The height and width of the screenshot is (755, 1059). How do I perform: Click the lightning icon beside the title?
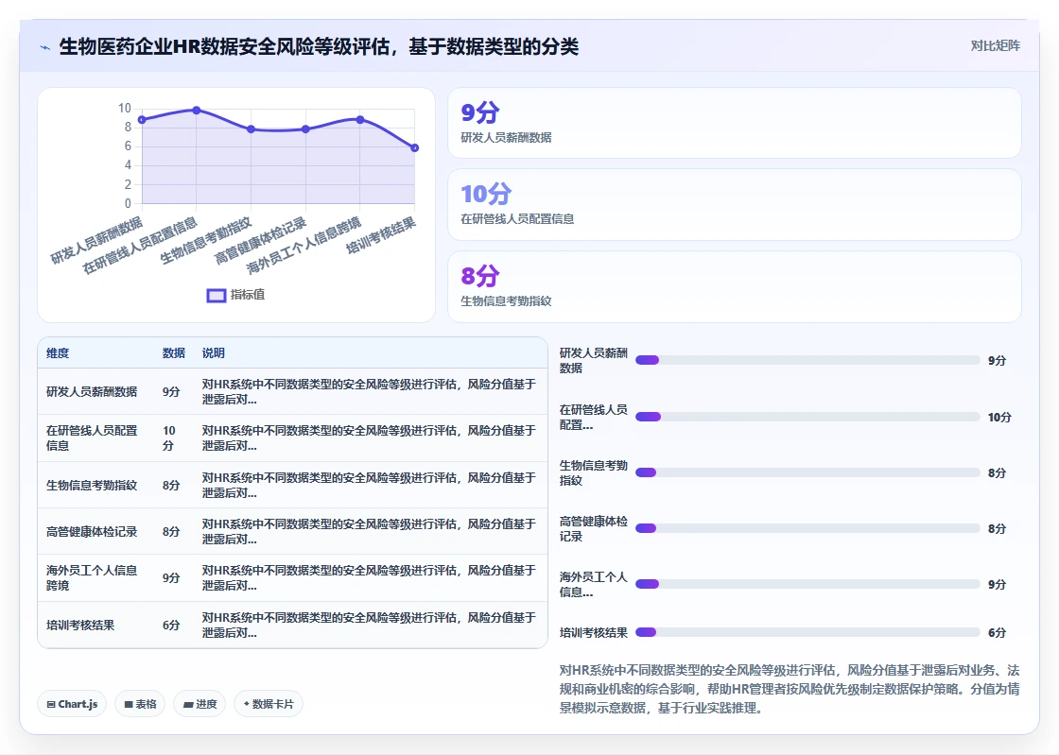point(45,47)
